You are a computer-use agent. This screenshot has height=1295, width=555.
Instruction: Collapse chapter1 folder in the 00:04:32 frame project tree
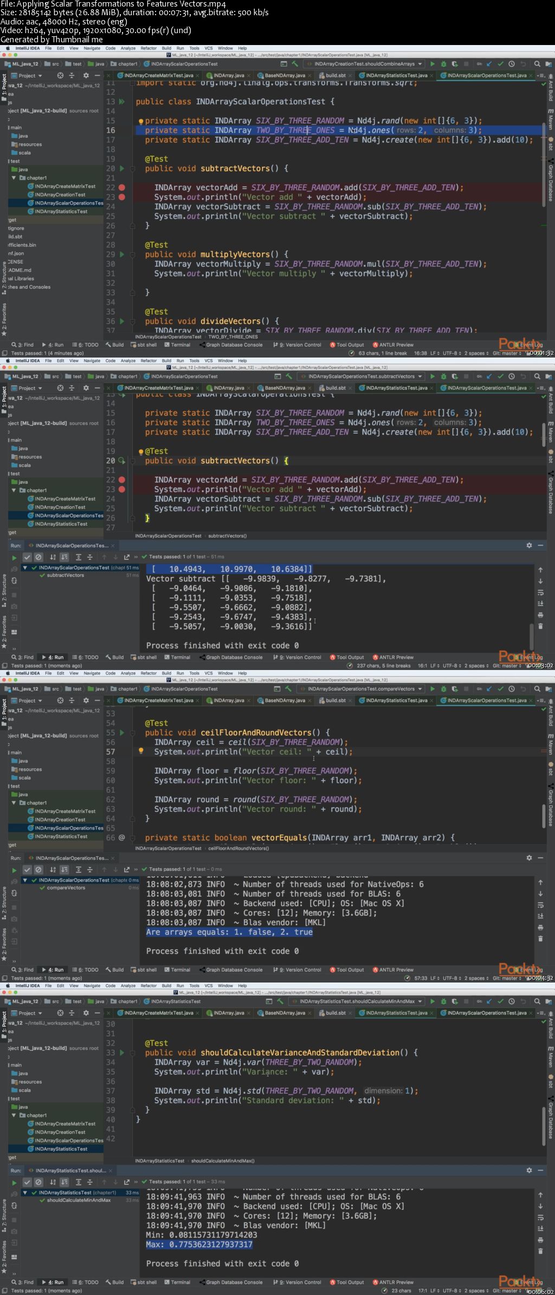coord(14,803)
